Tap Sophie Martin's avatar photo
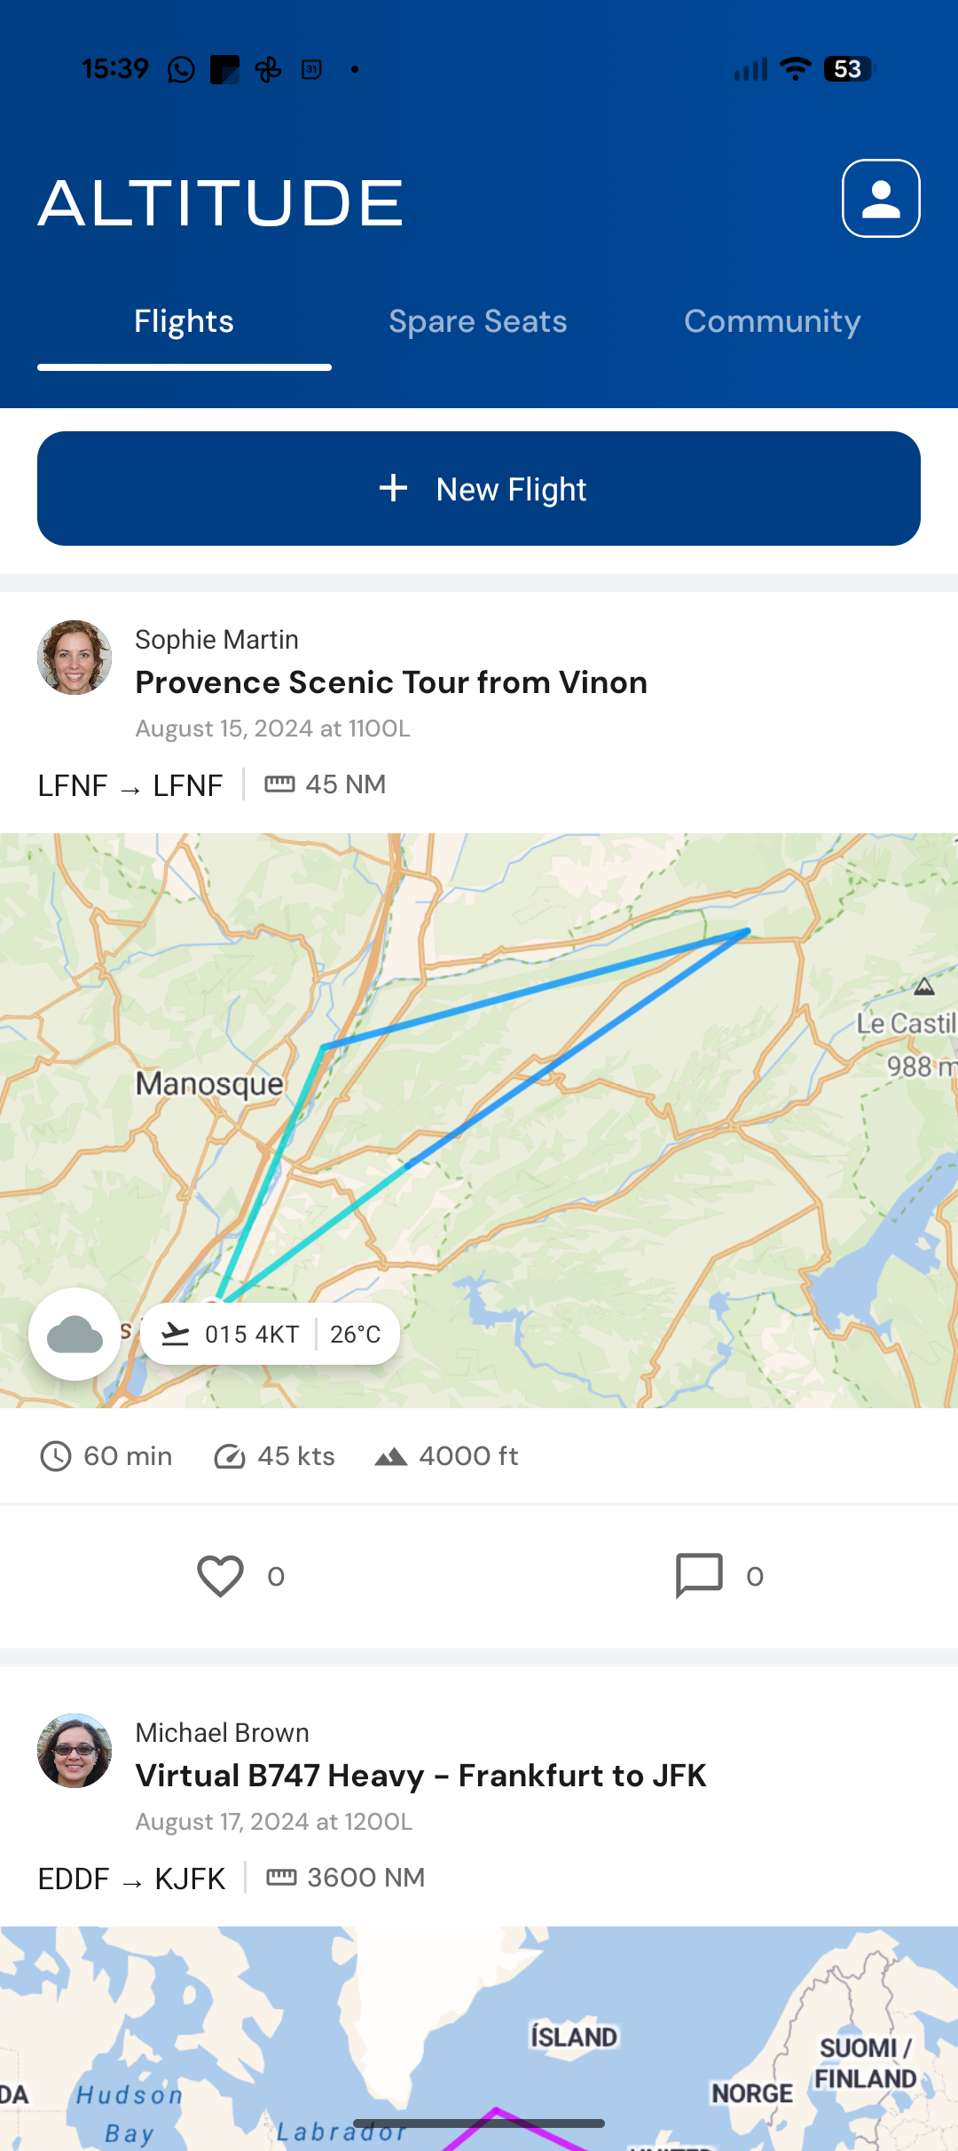958x2151 pixels. pos(75,658)
